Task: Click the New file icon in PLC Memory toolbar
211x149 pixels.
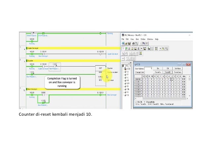Action: [x=123, y=43]
